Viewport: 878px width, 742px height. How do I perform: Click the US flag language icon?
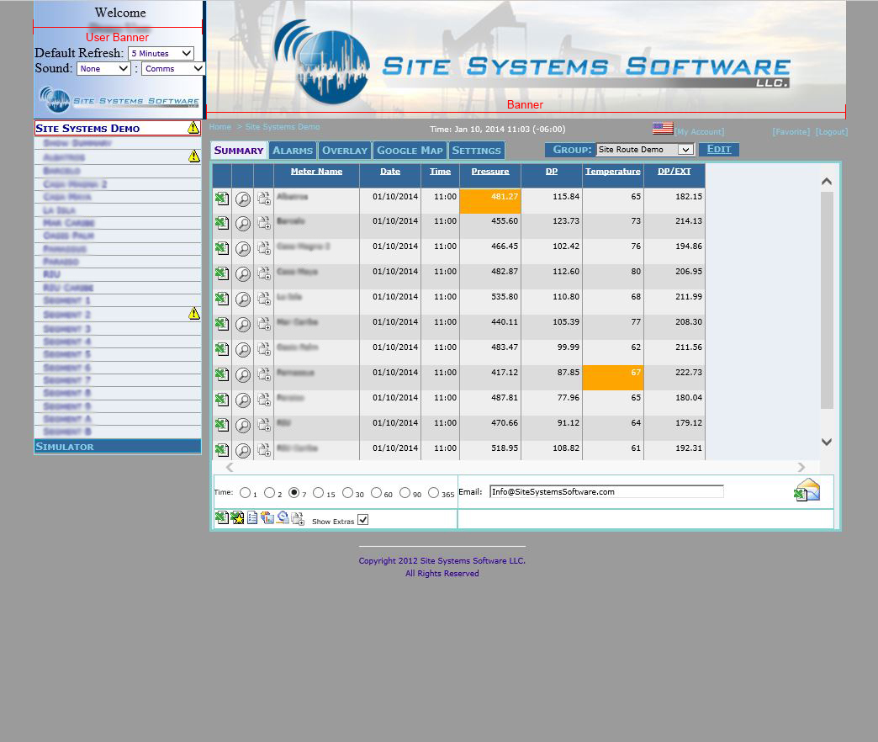(663, 128)
